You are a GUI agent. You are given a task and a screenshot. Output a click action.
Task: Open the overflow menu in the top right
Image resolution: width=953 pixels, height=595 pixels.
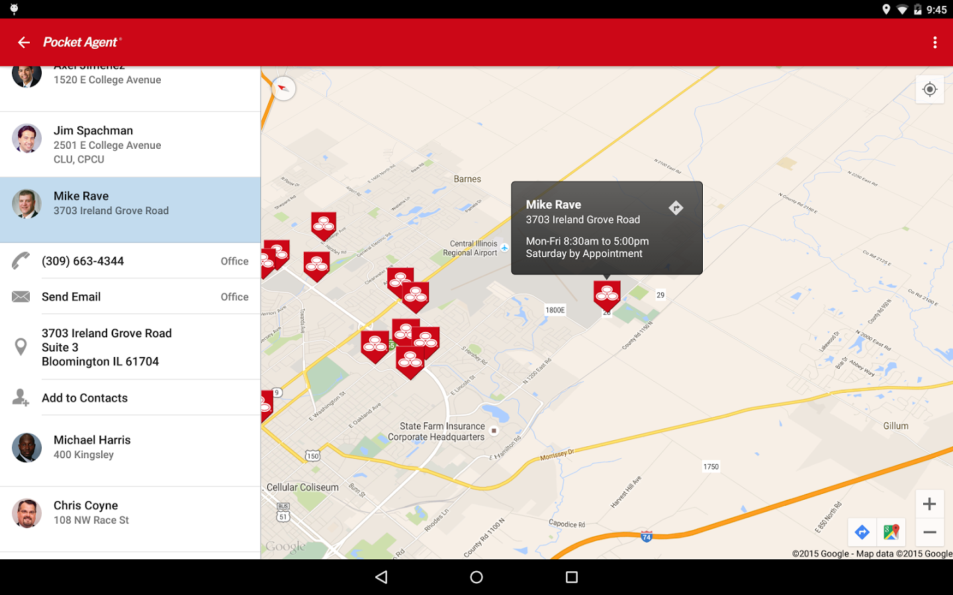(x=934, y=42)
